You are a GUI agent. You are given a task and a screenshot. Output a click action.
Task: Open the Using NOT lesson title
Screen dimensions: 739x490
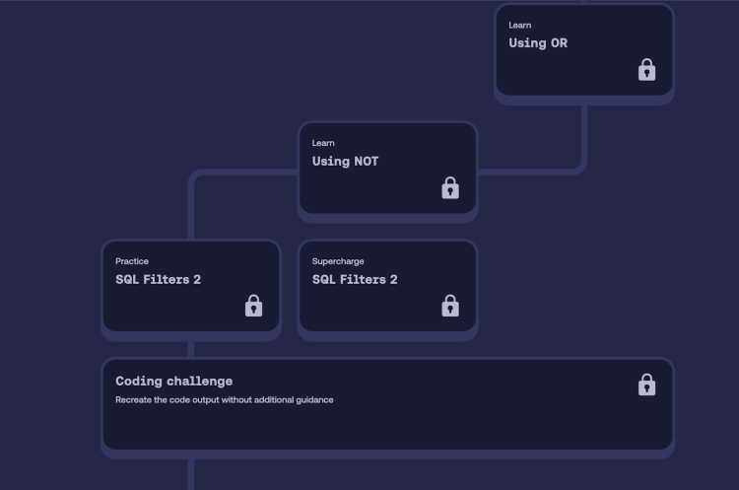(345, 162)
